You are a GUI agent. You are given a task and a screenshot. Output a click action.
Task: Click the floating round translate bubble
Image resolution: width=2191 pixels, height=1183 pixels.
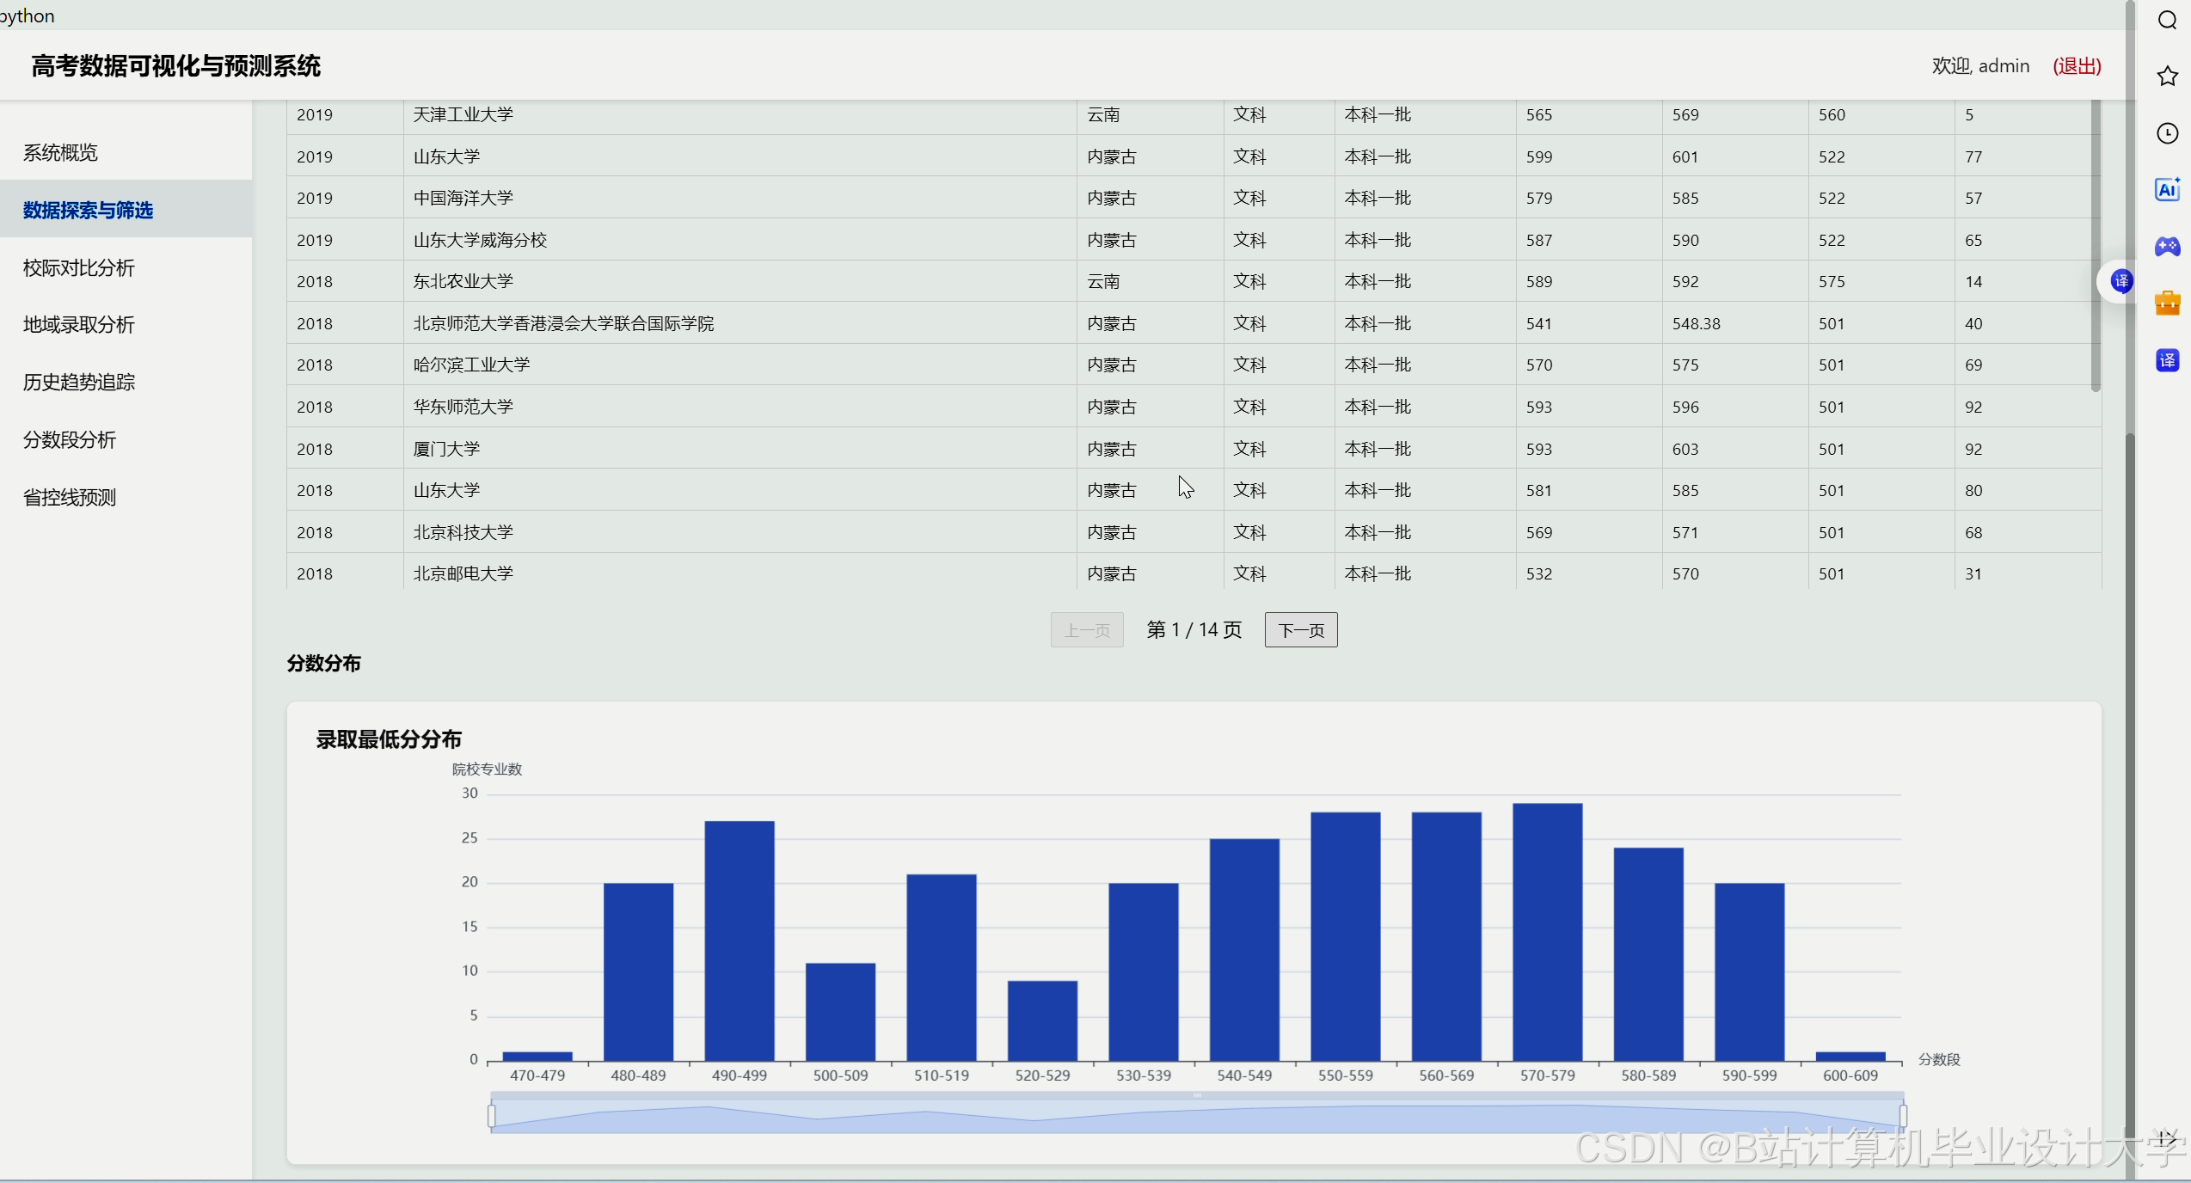tap(2121, 281)
